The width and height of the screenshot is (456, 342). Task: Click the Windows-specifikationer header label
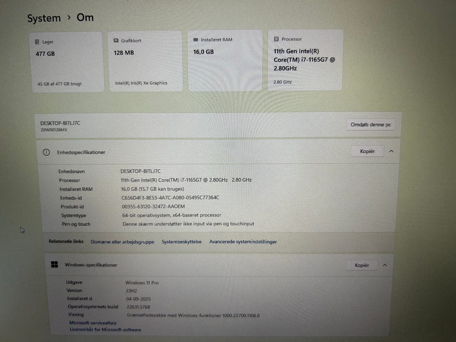(x=91, y=265)
